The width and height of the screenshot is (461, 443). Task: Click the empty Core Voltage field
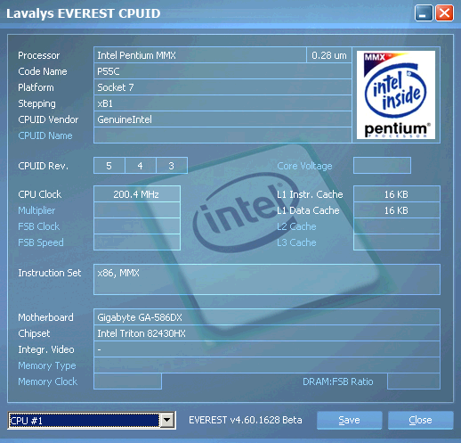coord(382,166)
